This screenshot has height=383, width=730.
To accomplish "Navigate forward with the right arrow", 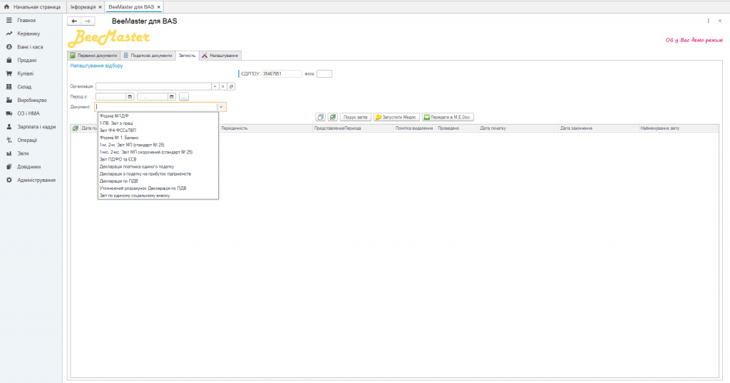I will click(88, 21).
